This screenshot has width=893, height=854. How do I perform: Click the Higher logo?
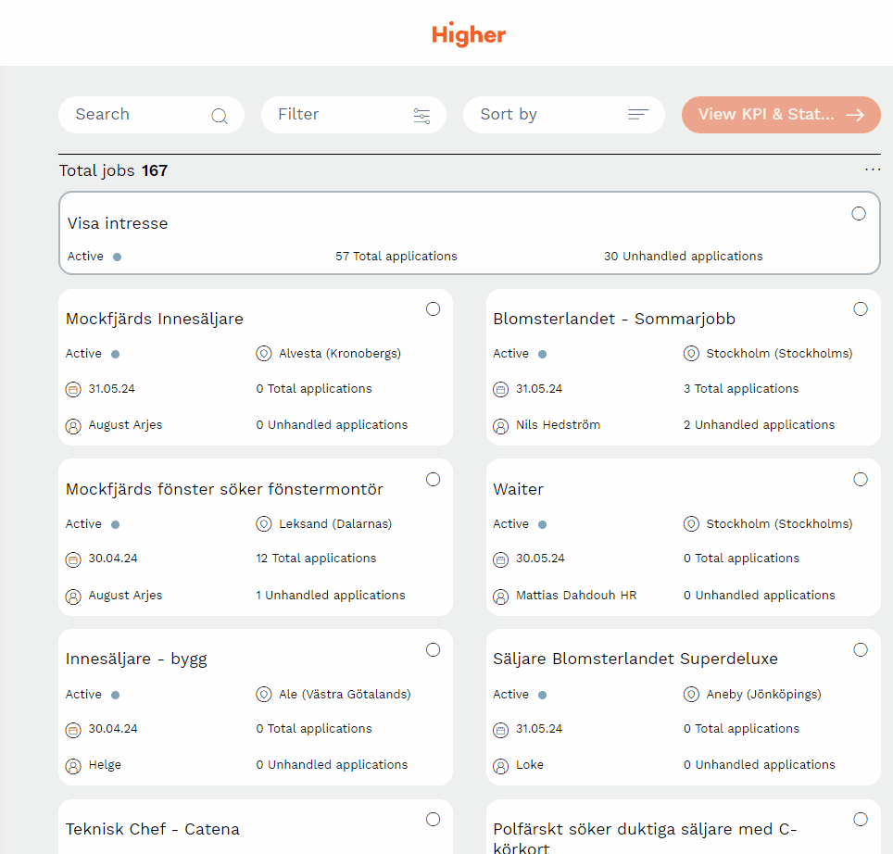pos(469,35)
